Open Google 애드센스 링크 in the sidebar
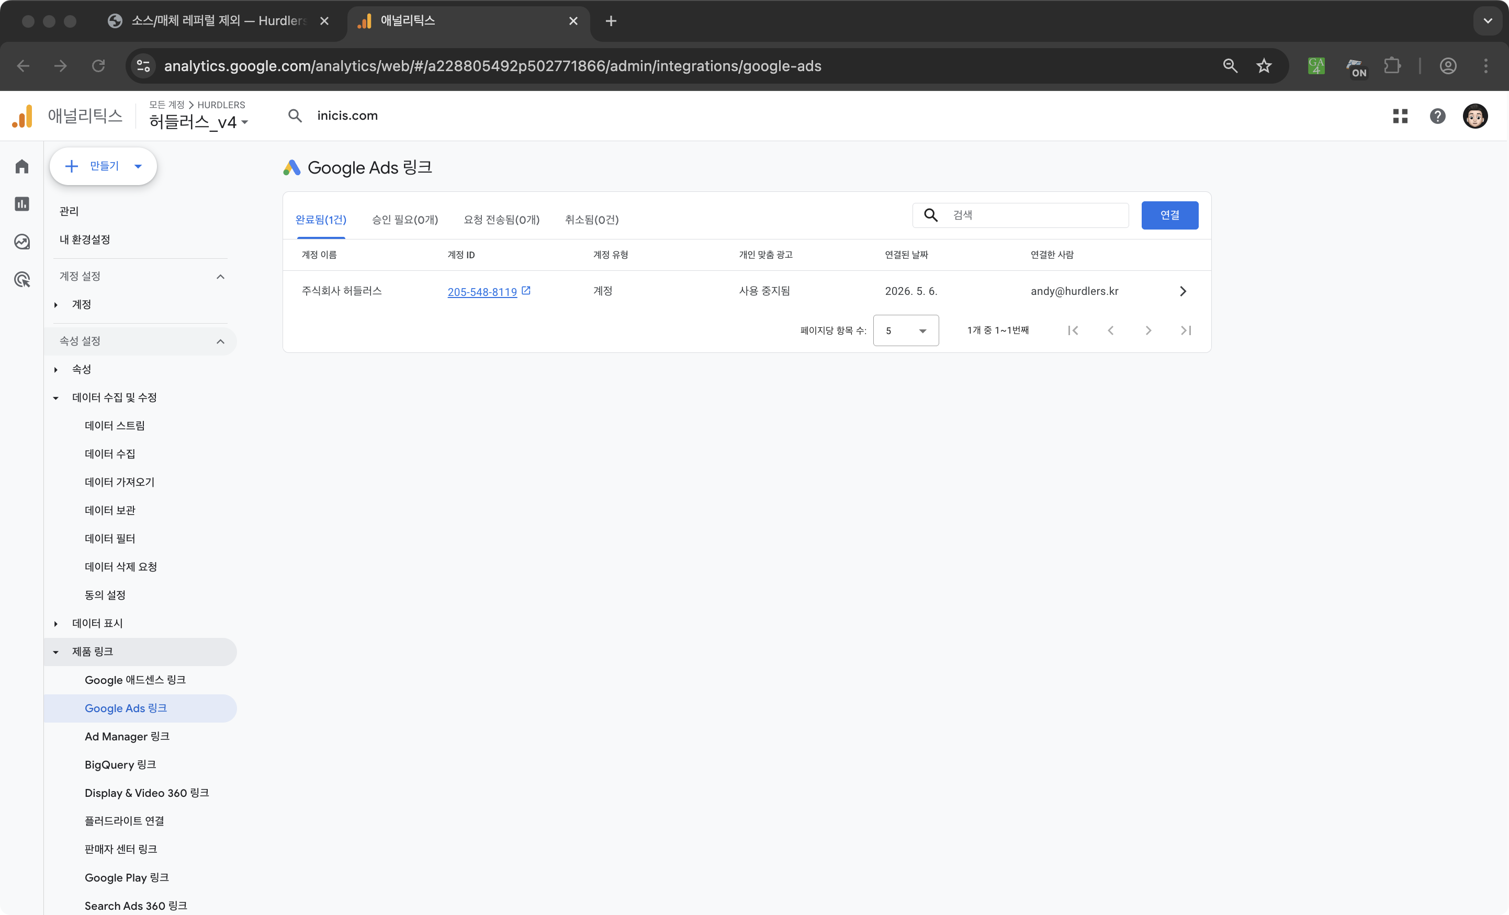Screen dimensions: 1509x915 click(x=135, y=679)
